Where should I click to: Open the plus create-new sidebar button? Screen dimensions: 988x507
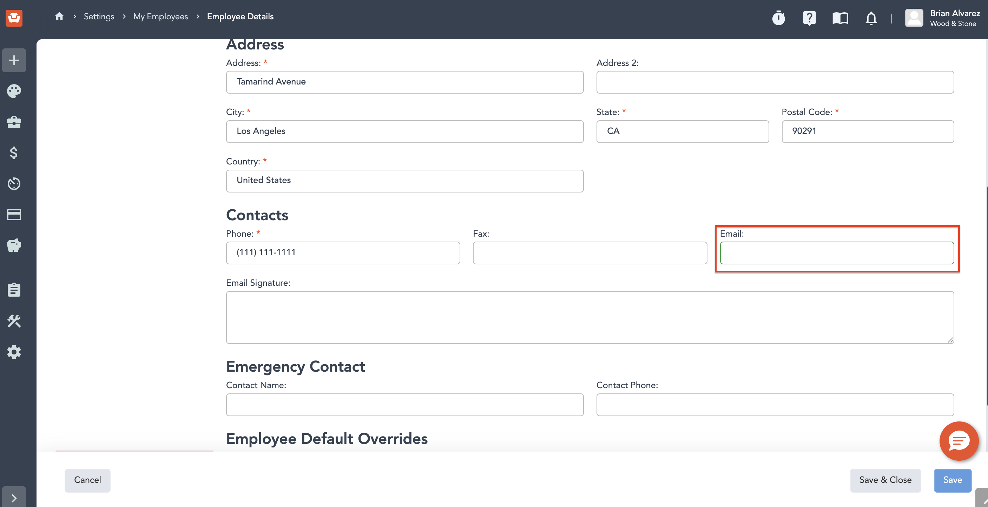[14, 60]
